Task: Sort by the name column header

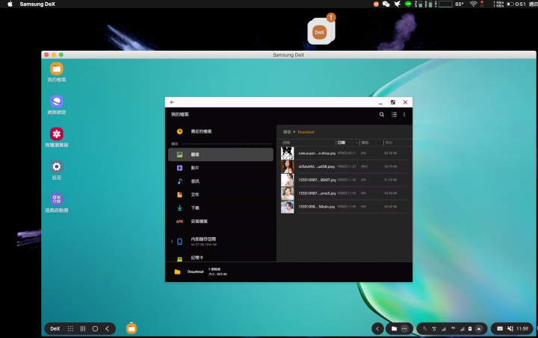Action: tap(286, 143)
